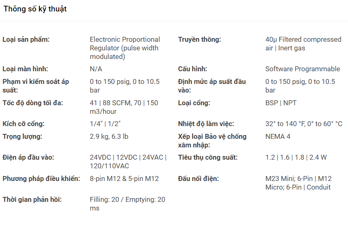348x226 pixels.
Task: Click the "Loại màn hình:" label
Action: click(25, 69)
